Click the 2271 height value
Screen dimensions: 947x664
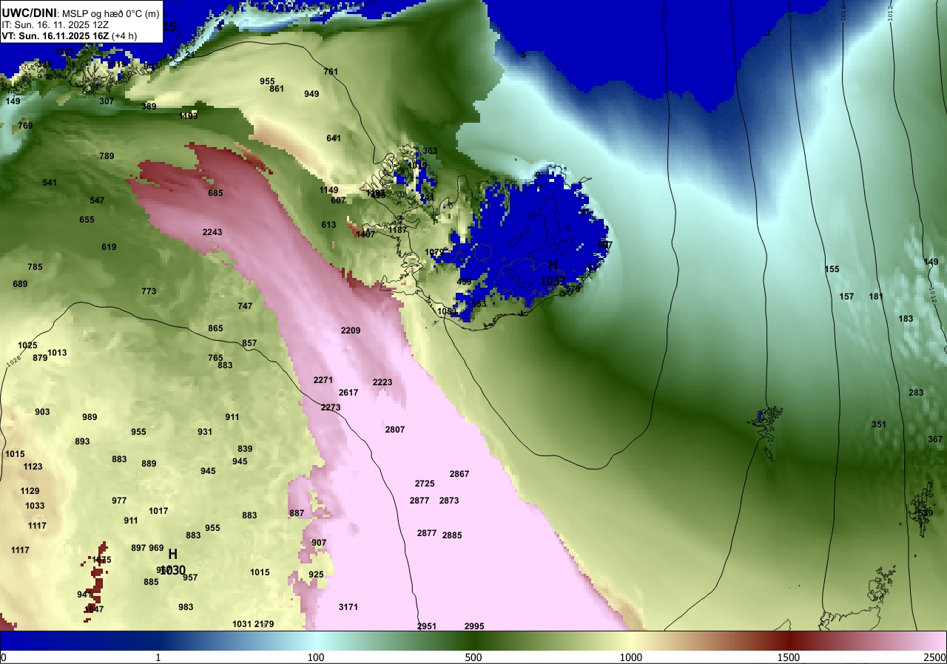[323, 380]
